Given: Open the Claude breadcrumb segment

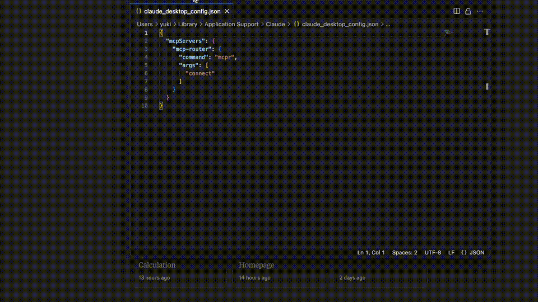Looking at the screenshot, I should [275, 24].
